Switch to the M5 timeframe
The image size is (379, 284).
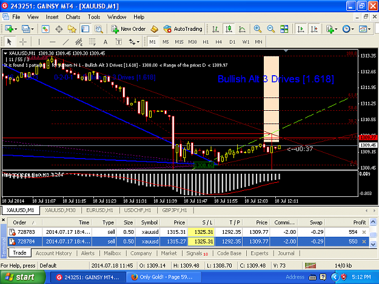(x=166, y=42)
